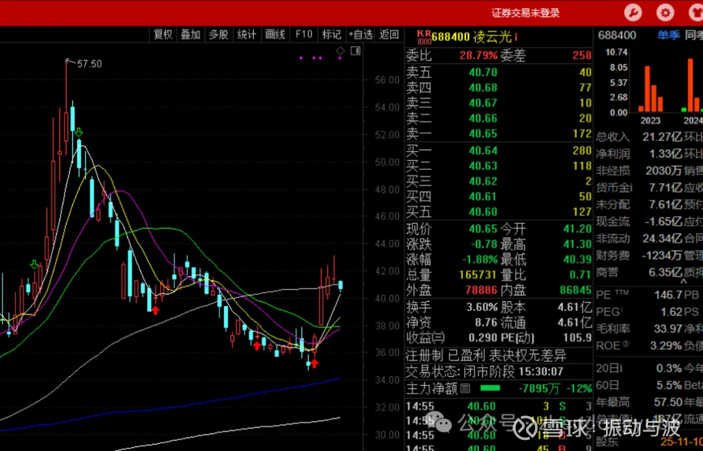Click 委比 value 28.79%
Image resolution: width=703 pixels, height=451 pixels.
coord(478,55)
